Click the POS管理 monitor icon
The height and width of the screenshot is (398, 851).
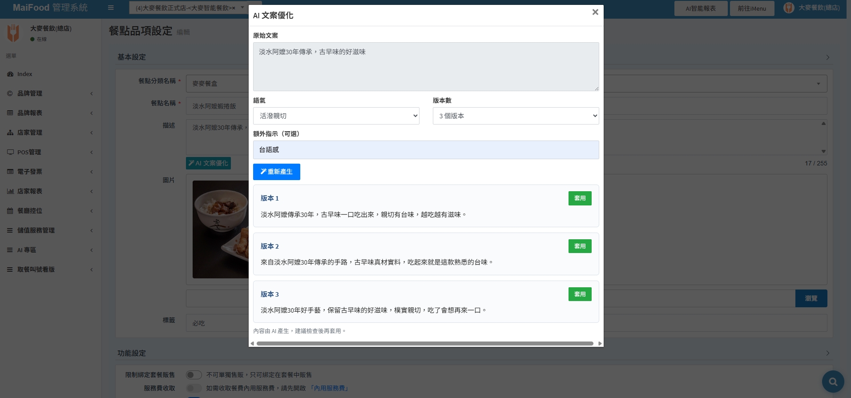point(10,152)
